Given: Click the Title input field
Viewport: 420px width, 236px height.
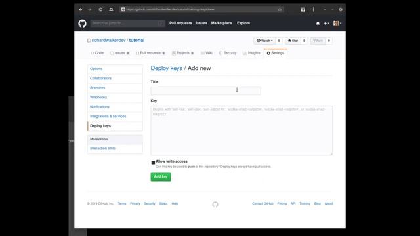Looking at the screenshot, I should pos(205,90).
